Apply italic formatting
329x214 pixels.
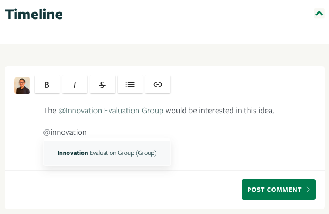[x=75, y=85]
